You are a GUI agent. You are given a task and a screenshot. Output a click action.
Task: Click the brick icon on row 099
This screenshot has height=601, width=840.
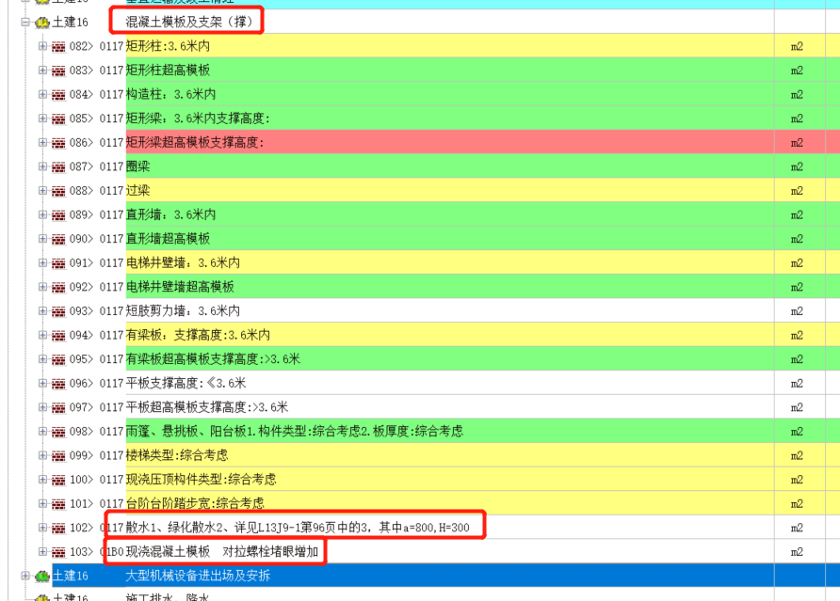pos(58,456)
